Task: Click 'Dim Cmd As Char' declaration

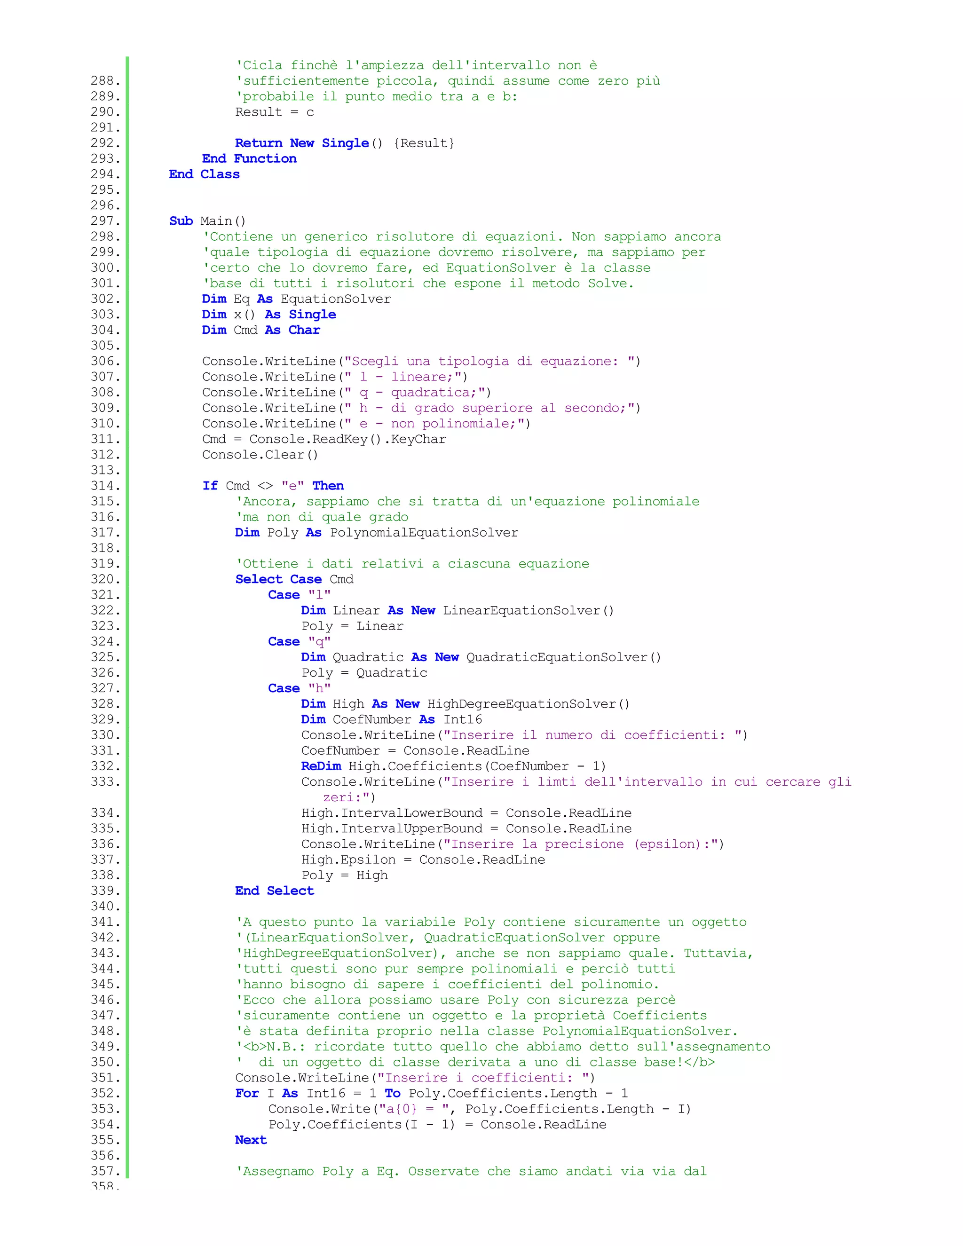Action: pyautogui.click(x=260, y=330)
